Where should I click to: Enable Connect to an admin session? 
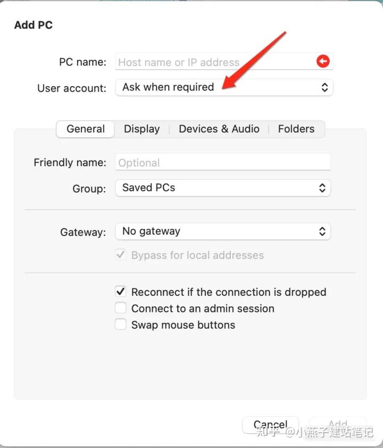[x=121, y=308]
